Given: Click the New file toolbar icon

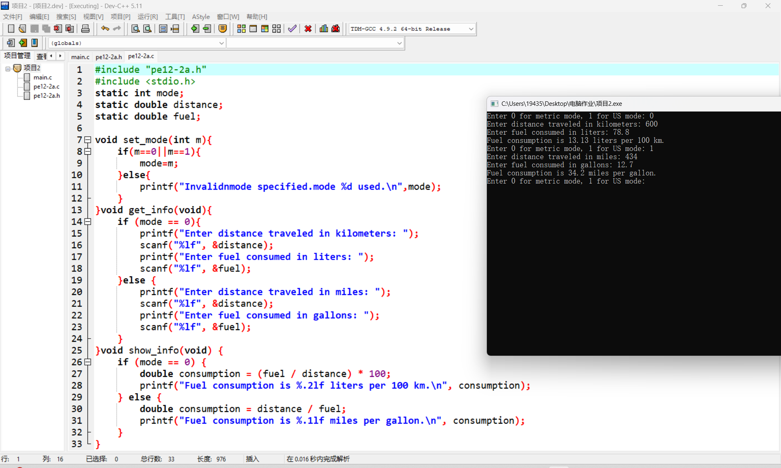Looking at the screenshot, I should point(11,29).
